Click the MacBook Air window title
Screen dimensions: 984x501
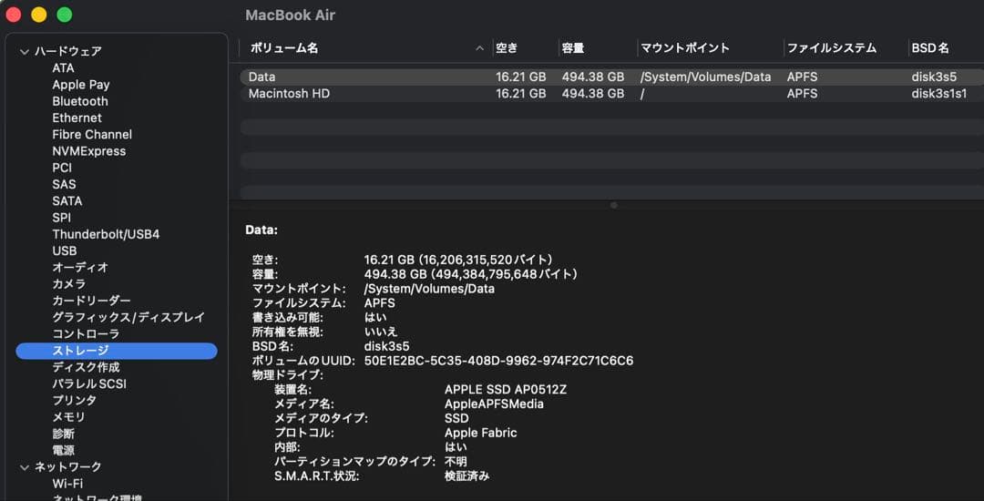tap(290, 15)
